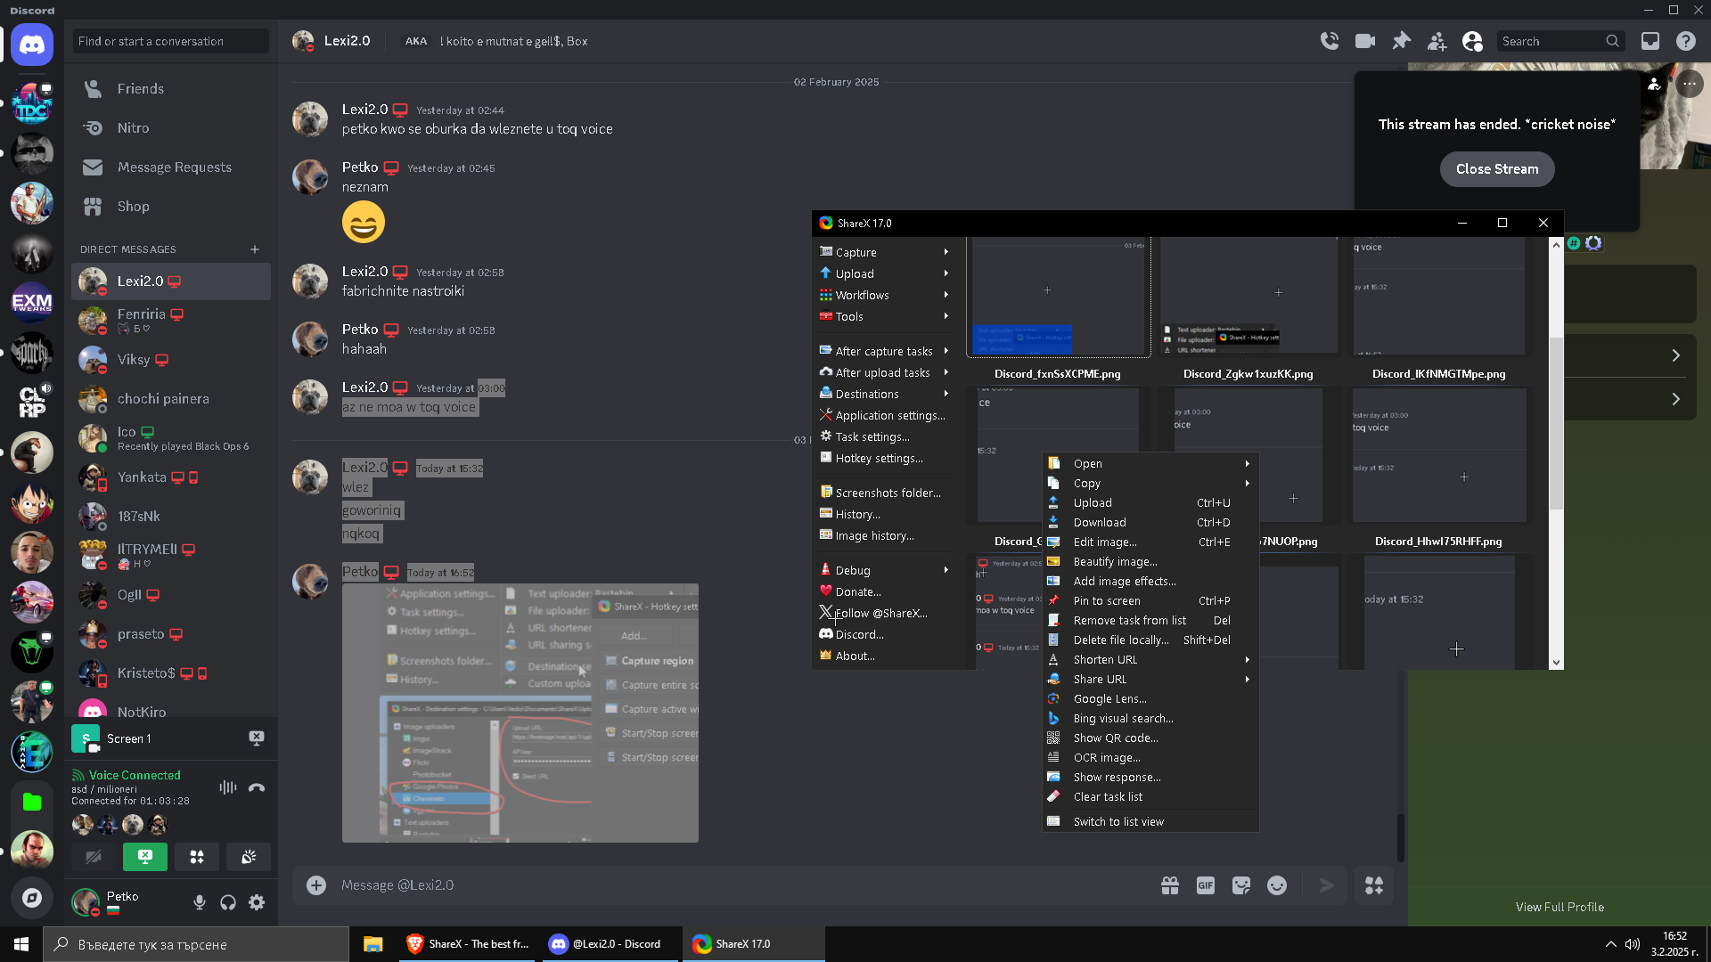
Task: Toggle headphones deafen
Action: [228, 902]
